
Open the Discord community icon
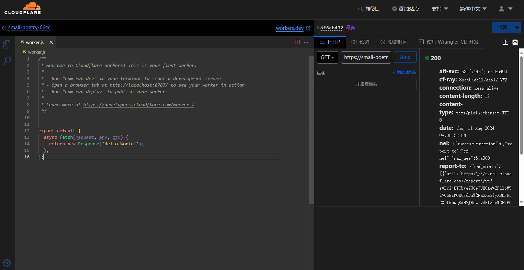[x=515, y=42]
